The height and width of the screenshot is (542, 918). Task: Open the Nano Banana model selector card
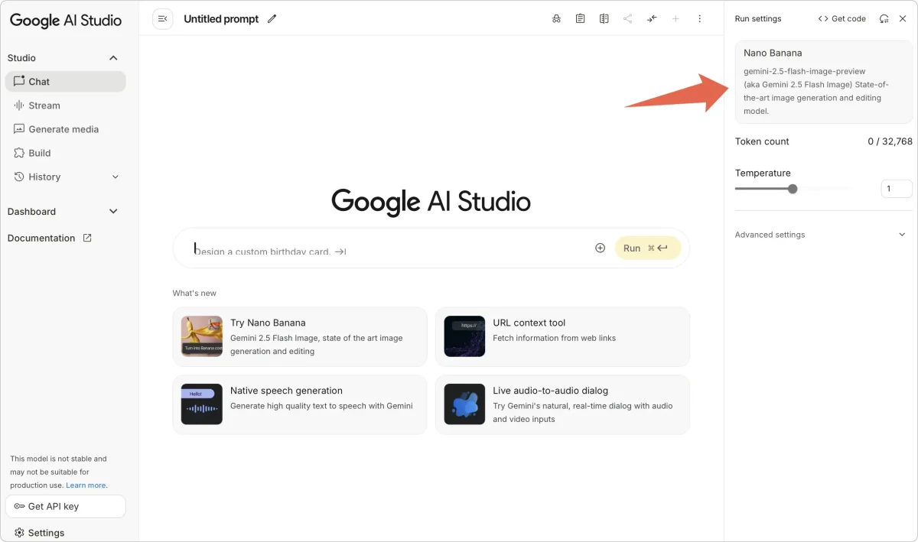click(824, 82)
